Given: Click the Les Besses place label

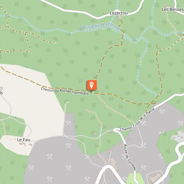Looking at the screenshot, I should (173, 10).
